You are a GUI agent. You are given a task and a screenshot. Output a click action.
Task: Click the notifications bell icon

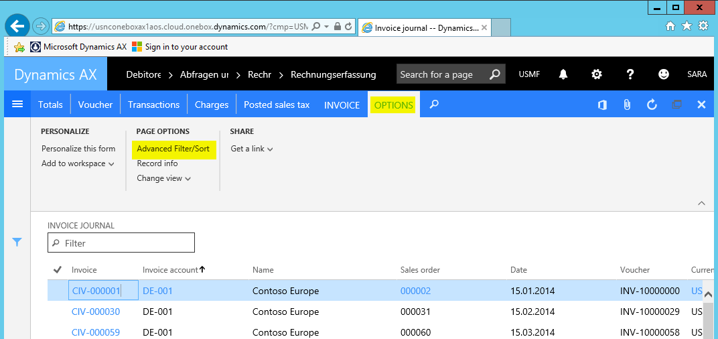[x=563, y=74]
